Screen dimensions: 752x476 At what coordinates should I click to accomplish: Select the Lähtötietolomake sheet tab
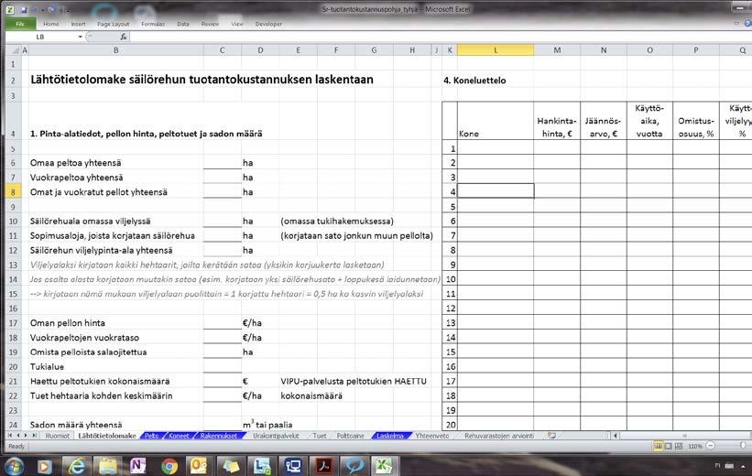click(x=107, y=436)
